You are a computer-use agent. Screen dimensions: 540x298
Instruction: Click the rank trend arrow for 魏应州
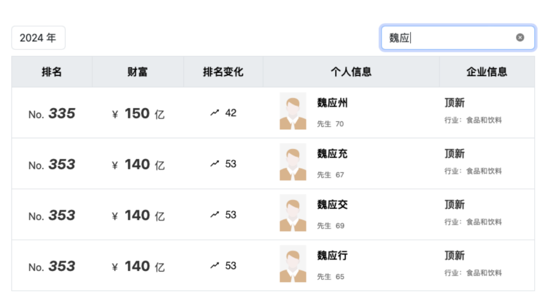click(215, 113)
